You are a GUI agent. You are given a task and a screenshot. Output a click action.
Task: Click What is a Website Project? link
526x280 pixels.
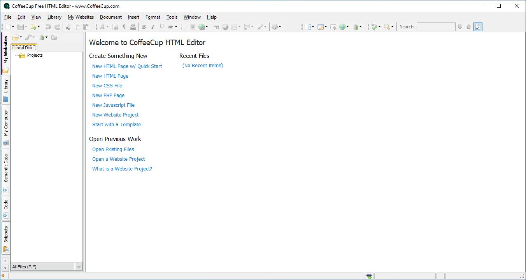[x=122, y=169]
